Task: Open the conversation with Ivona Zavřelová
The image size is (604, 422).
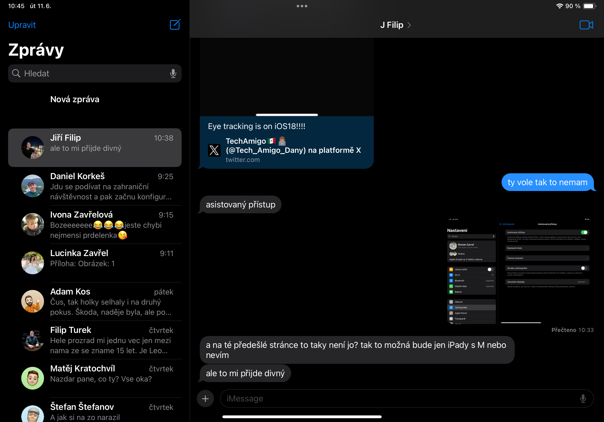Action: 105,224
